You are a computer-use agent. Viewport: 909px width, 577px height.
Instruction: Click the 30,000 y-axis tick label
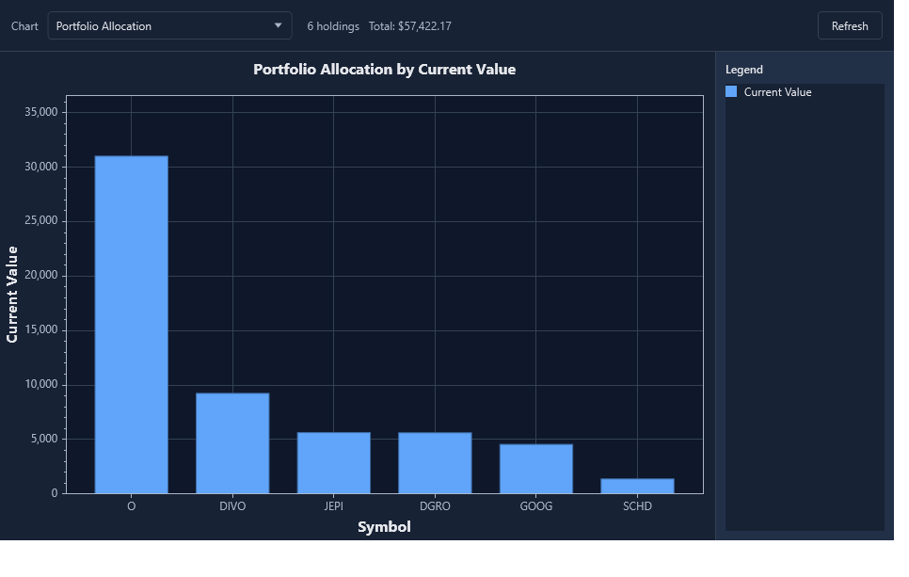tap(41, 167)
